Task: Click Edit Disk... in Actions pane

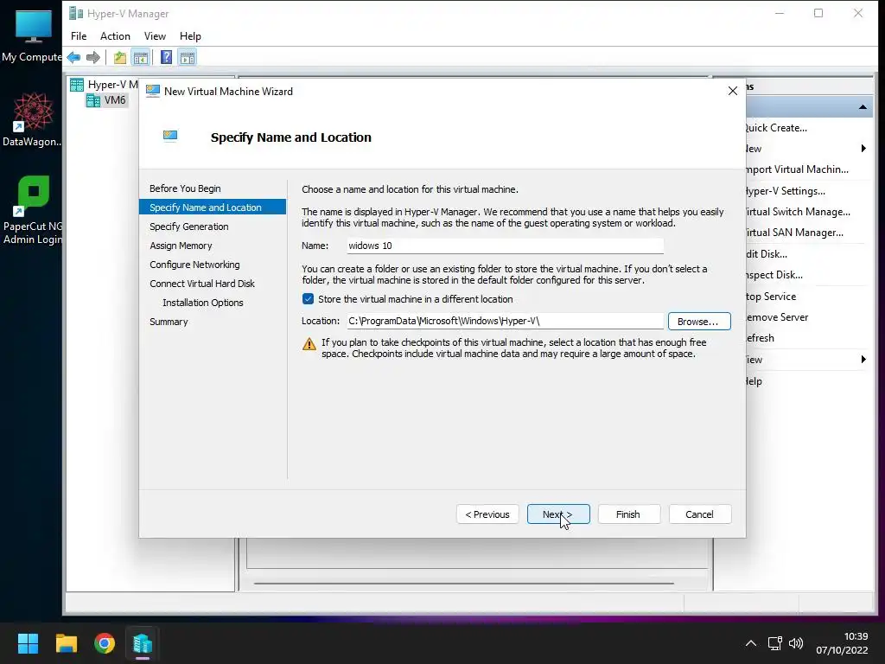Action: click(767, 254)
